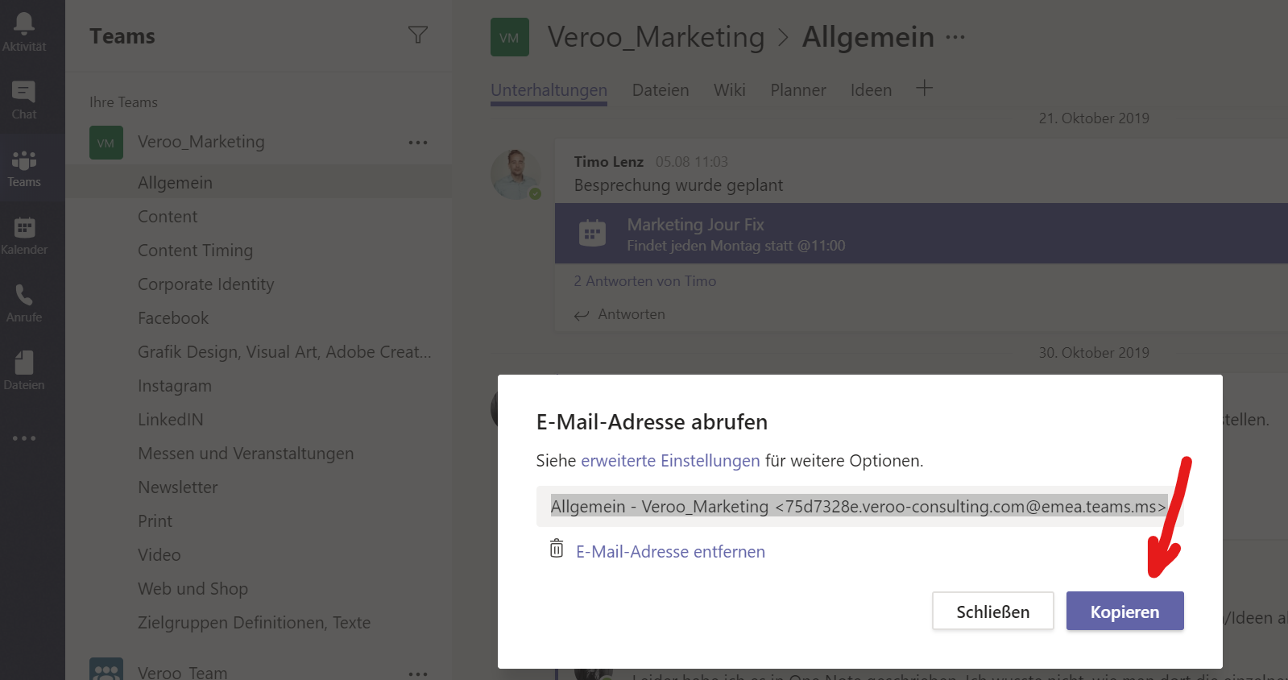Expand 2 Antworten von Timo replies
Image resolution: width=1288 pixels, height=680 pixels.
[644, 281]
